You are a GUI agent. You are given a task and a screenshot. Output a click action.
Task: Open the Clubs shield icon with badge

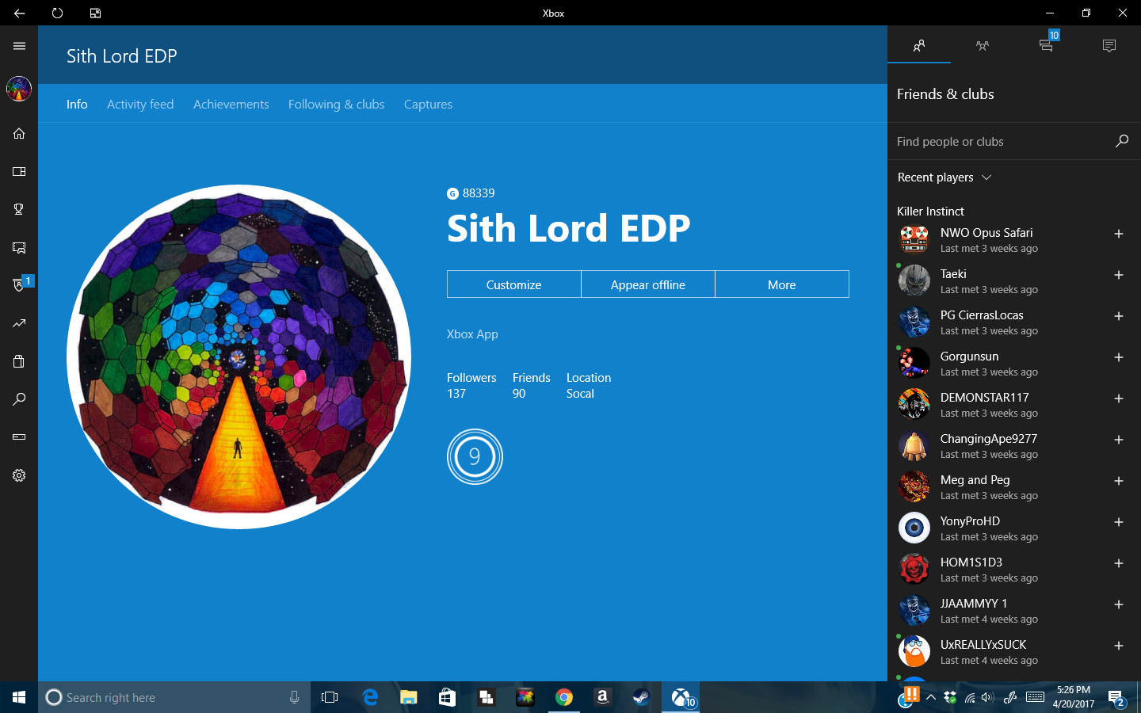coord(19,284)
